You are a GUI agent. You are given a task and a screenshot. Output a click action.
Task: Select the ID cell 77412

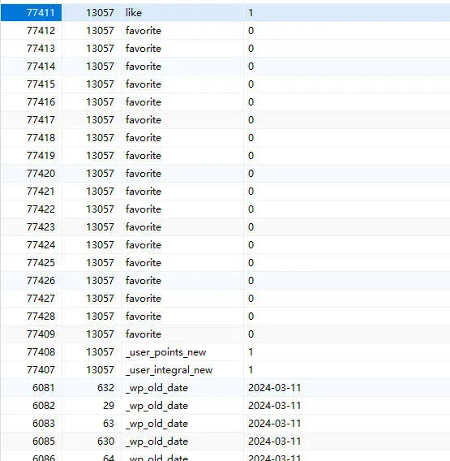click(31, 31)
